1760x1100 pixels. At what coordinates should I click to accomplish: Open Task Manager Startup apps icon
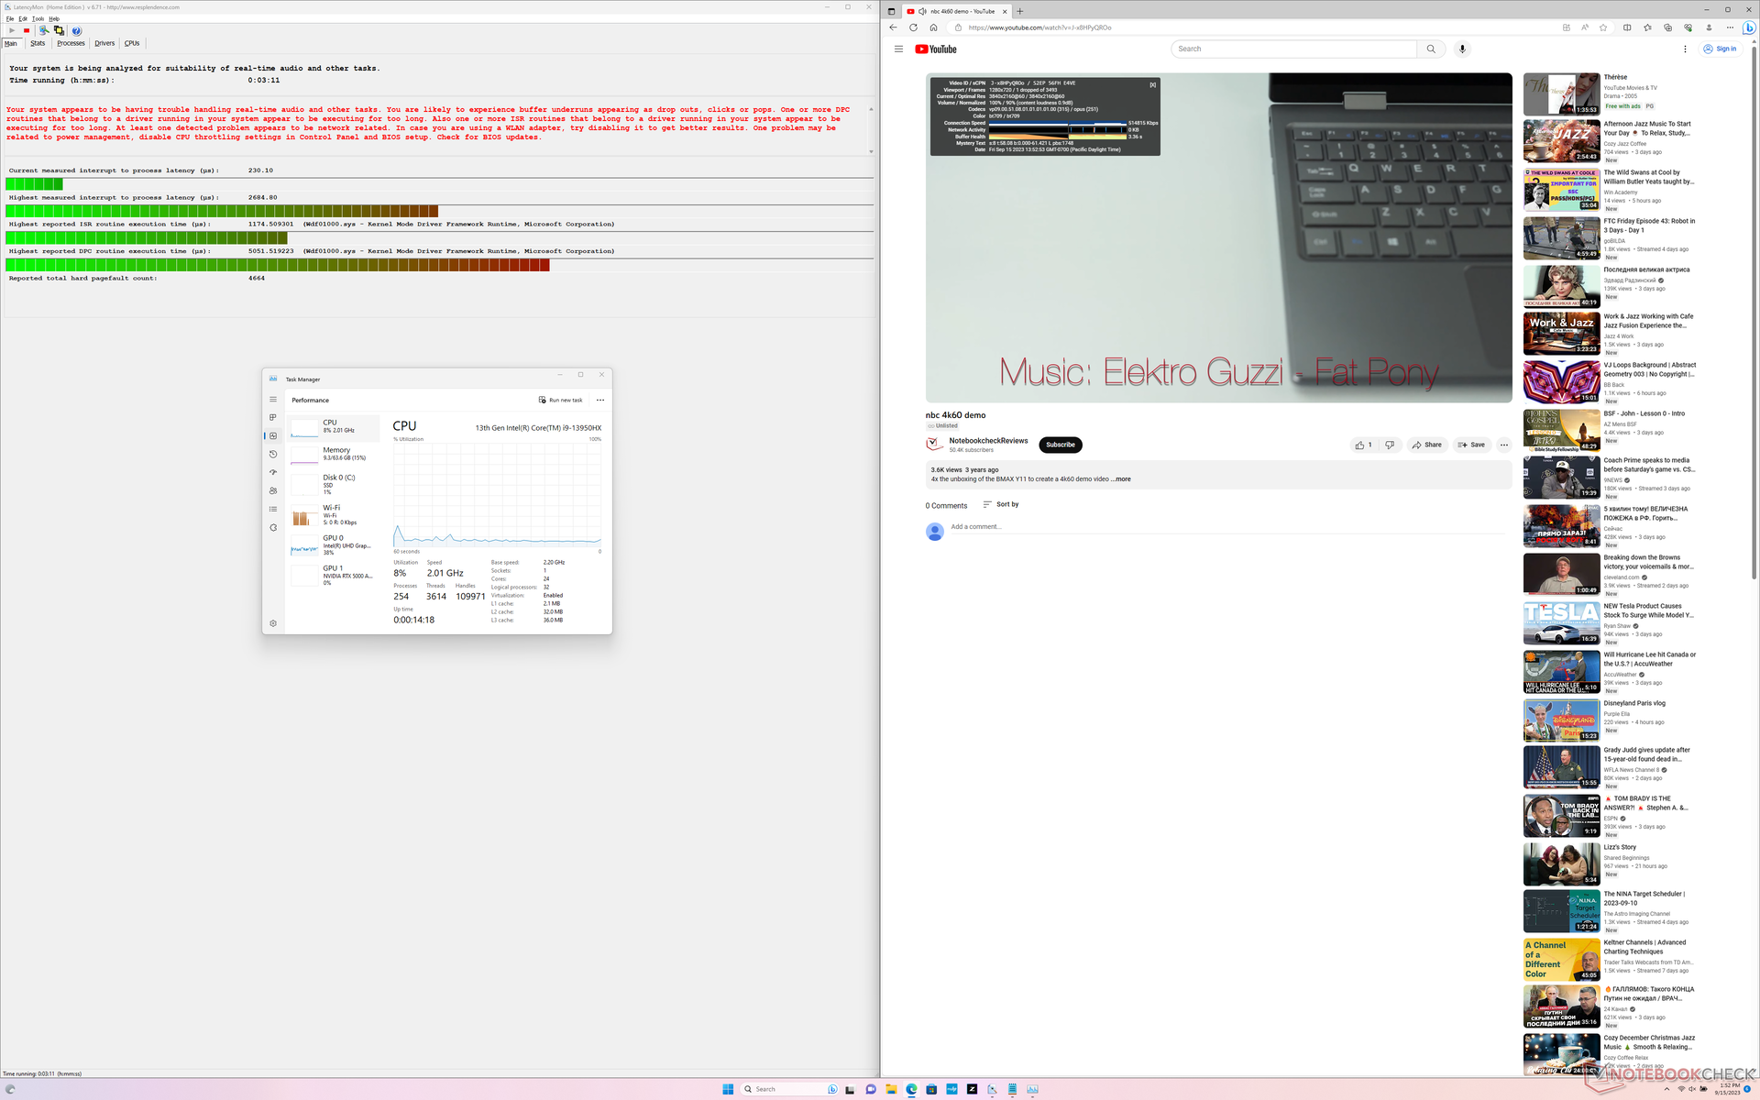click(x=273, y=472)
